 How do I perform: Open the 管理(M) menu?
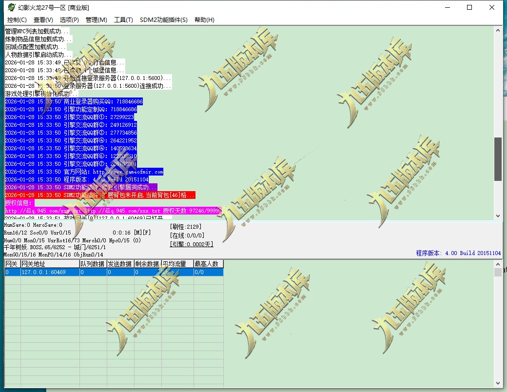pyautogui.click(x=97, y=20)
